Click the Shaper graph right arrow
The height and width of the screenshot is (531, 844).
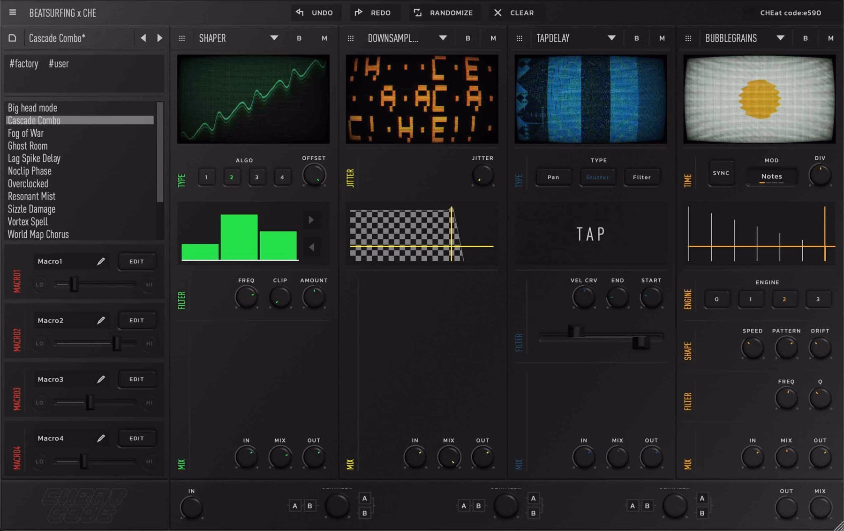point(311,220)
